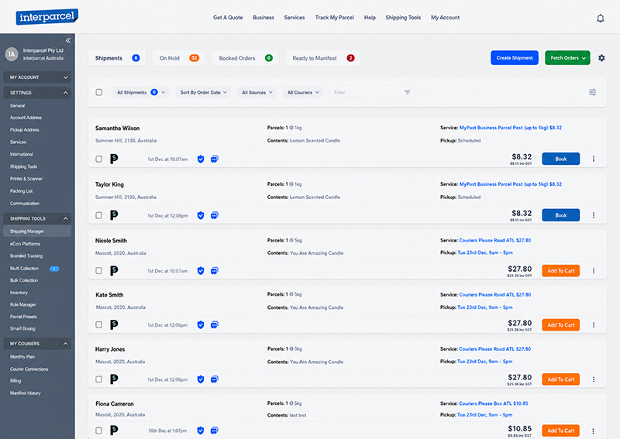Click shield cover icon on Harry Jones row
This screenshot has height=439, width=620.
click(x=201, y=379)
